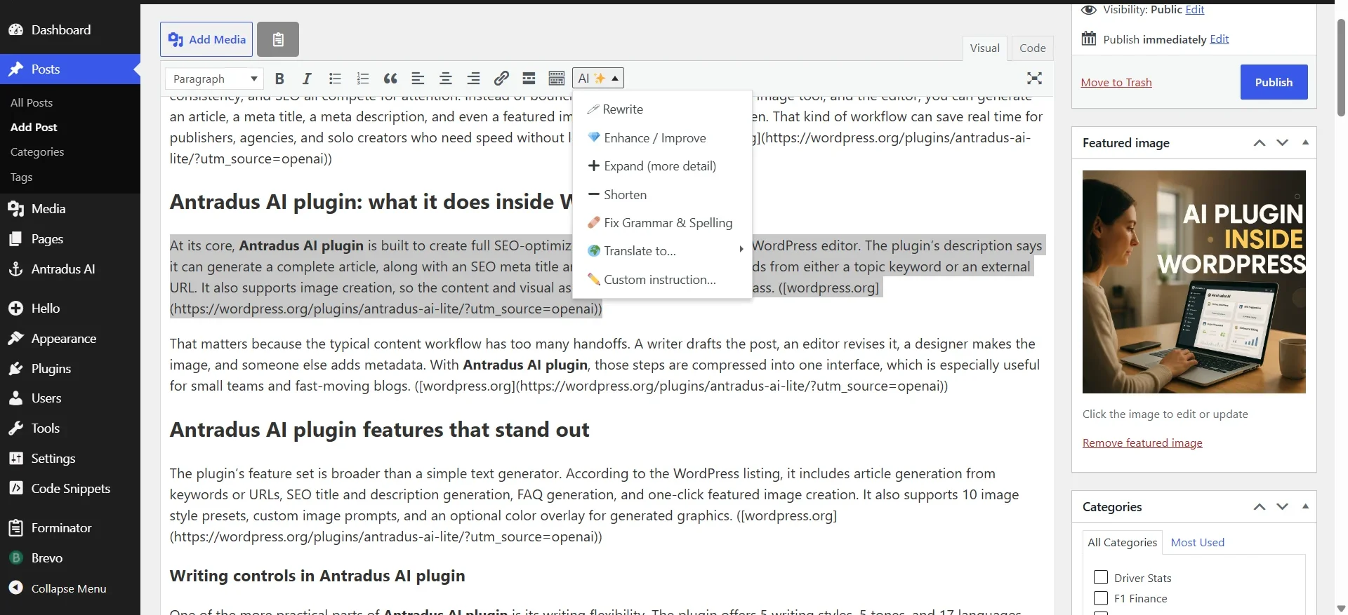Open Categories under Posts
Viewport: 1348px width, 615px height.
(37, 152)
